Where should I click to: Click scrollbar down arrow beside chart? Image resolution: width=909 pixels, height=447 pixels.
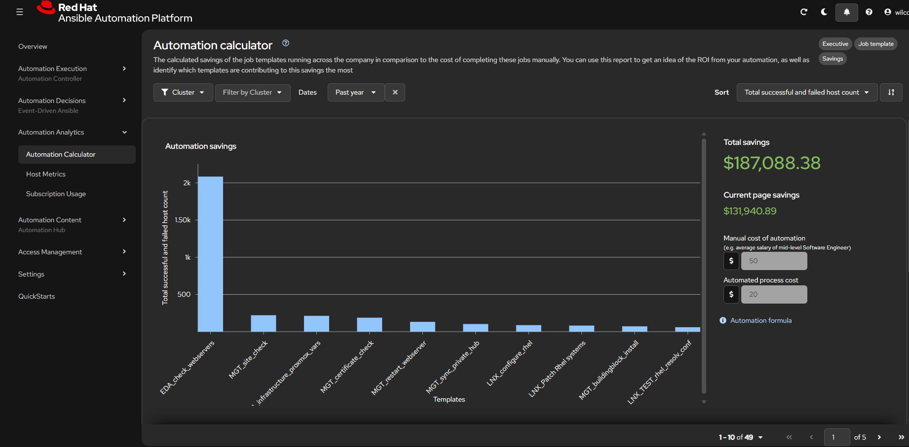click(704, 402)
